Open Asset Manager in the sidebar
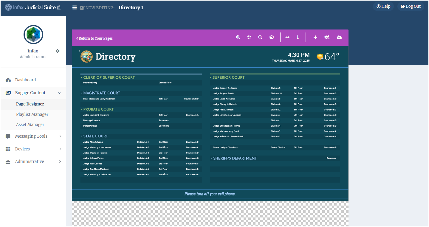Image resolution: width=429 pixels, height=227 pixels. (x=30, y=125)
